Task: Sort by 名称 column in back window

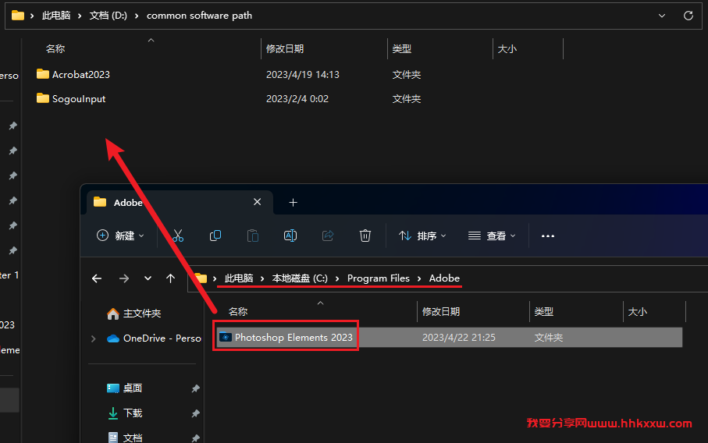Action: coord(55,48)
